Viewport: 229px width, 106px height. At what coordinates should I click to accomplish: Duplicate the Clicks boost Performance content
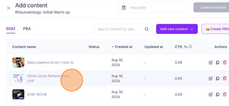pos(218,78)
